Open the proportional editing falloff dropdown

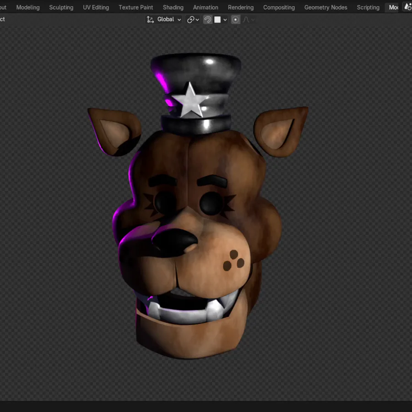248,19
